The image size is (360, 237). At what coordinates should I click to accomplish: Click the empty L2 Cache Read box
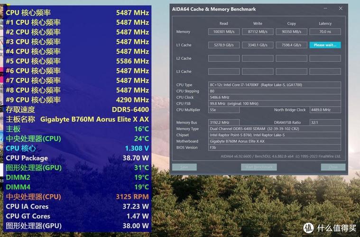(223, 58)
